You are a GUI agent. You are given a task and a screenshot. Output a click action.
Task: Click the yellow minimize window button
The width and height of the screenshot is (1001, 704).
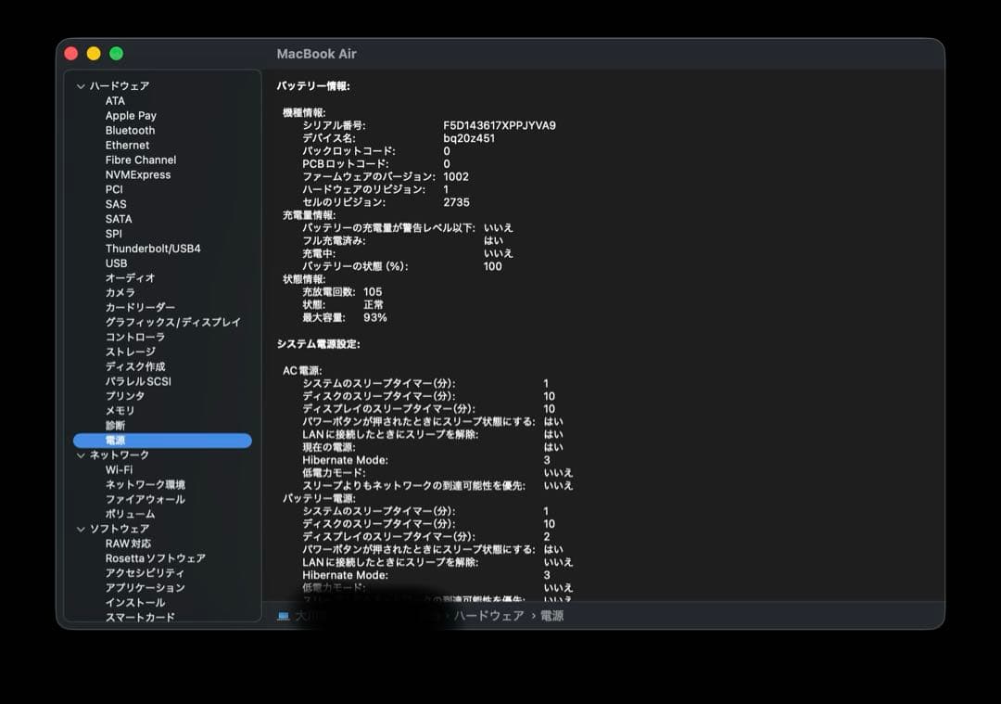coord(94,54)
